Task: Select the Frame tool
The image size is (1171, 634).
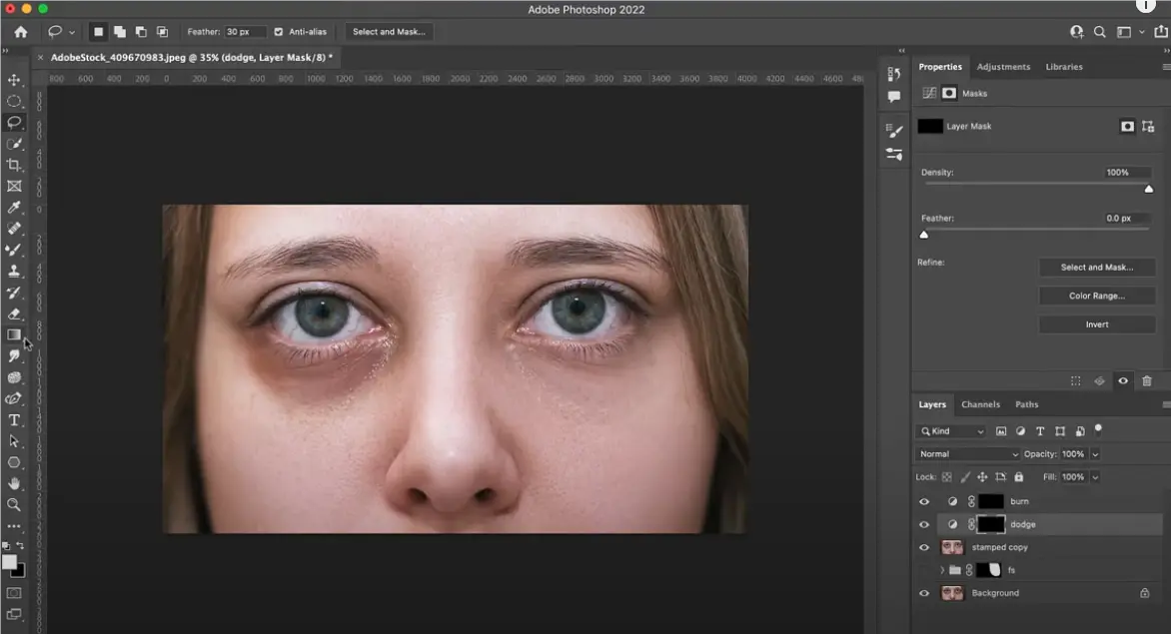Action: click(x=14, y=186)
